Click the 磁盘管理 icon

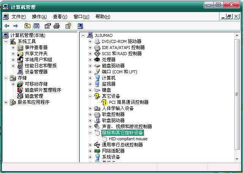(20, 96)
